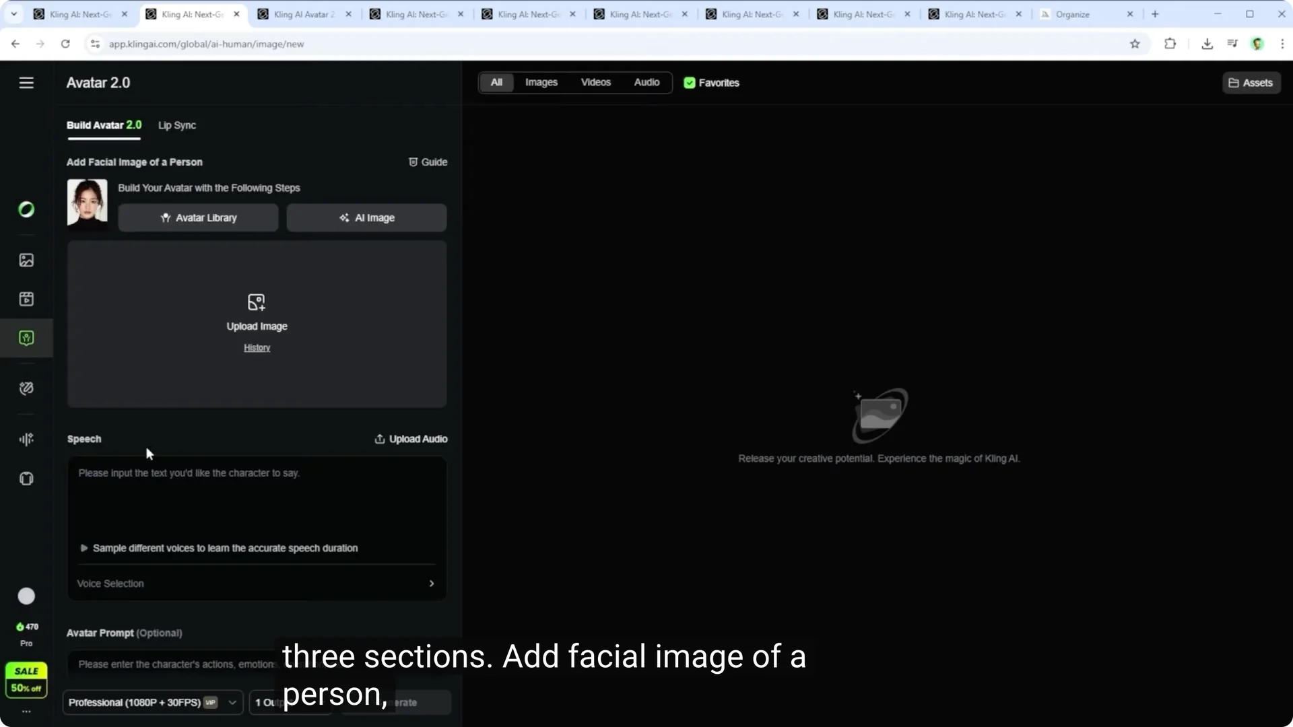Switch to the Build Avatar 2.0 tab
Screen dimensions: 1293x727
point(104,125)
